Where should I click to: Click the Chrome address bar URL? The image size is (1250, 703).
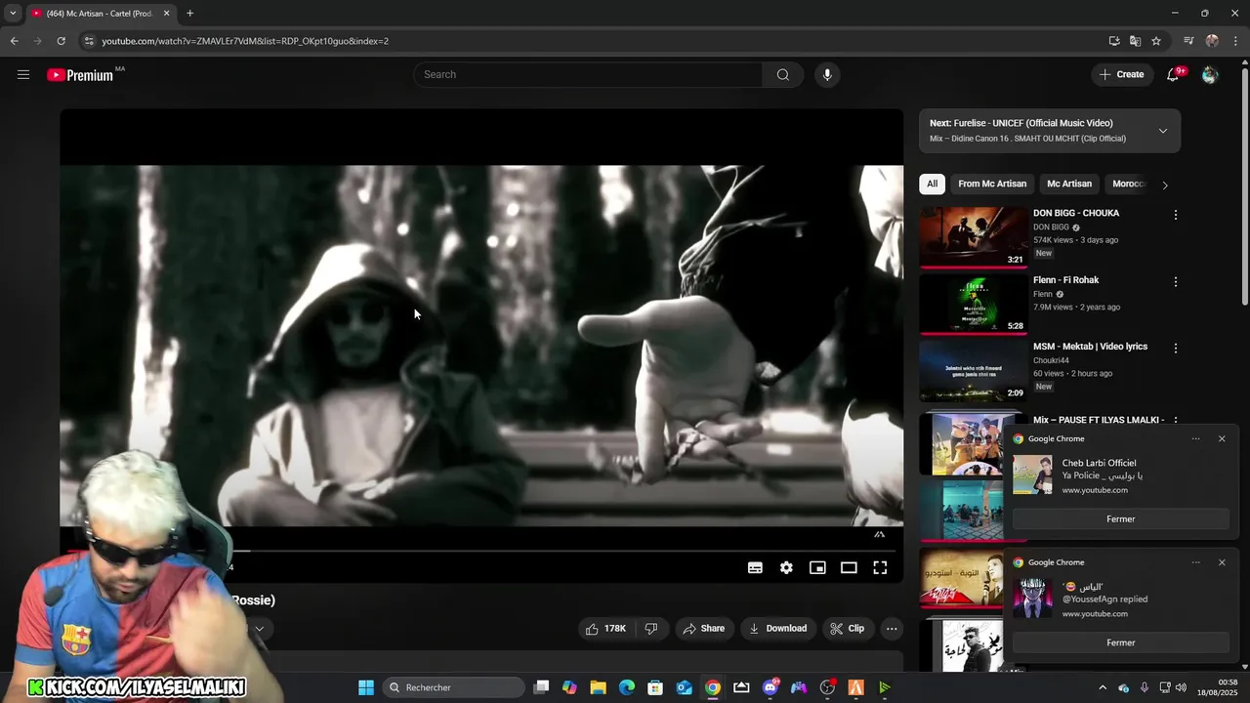click(245, 41)
